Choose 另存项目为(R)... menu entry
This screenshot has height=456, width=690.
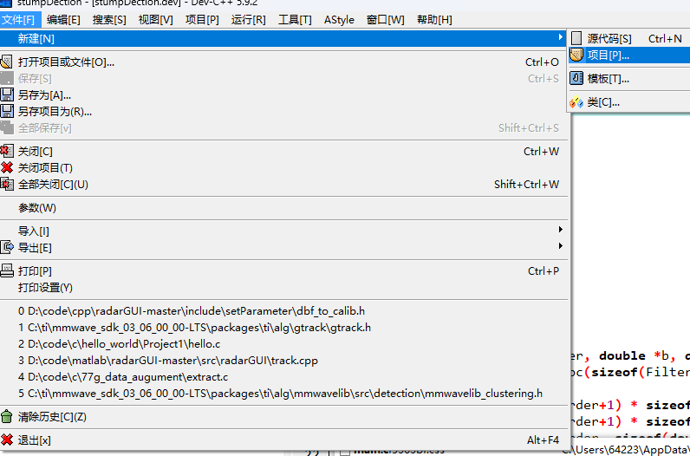coord(283,111)
